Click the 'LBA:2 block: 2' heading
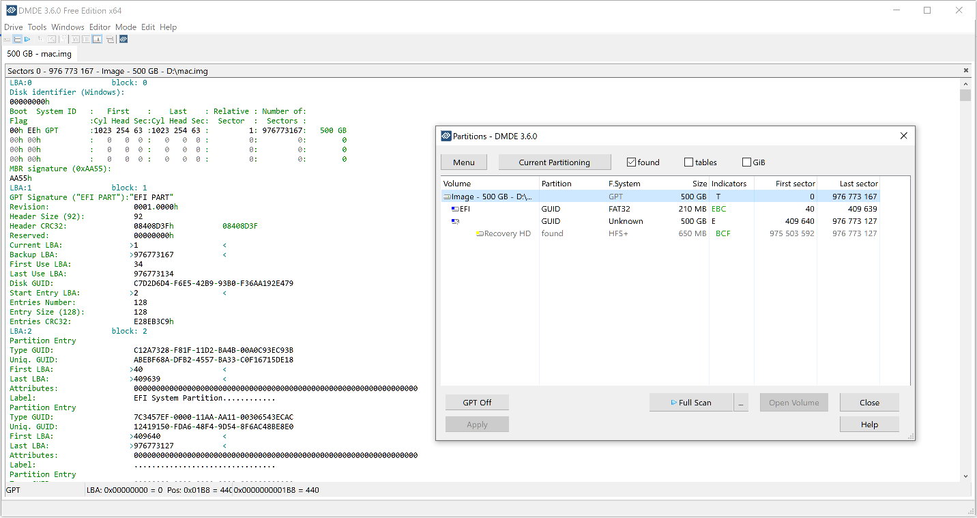 click(78, 331)
